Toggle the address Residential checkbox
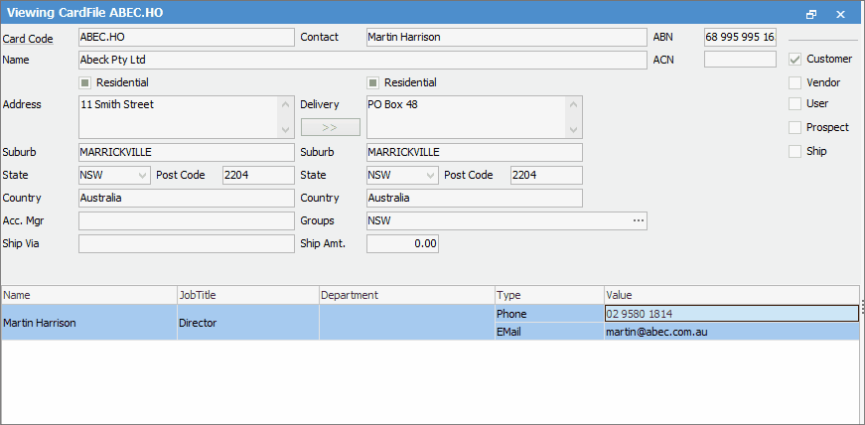The image size is (865, 425). coord(84,82)
